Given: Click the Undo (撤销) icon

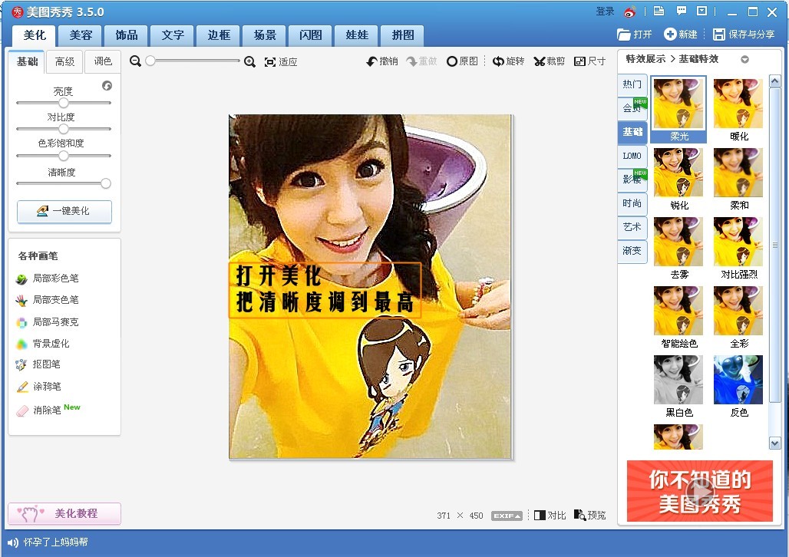Looking at the screenshot, I should click(x=381, y=61).
